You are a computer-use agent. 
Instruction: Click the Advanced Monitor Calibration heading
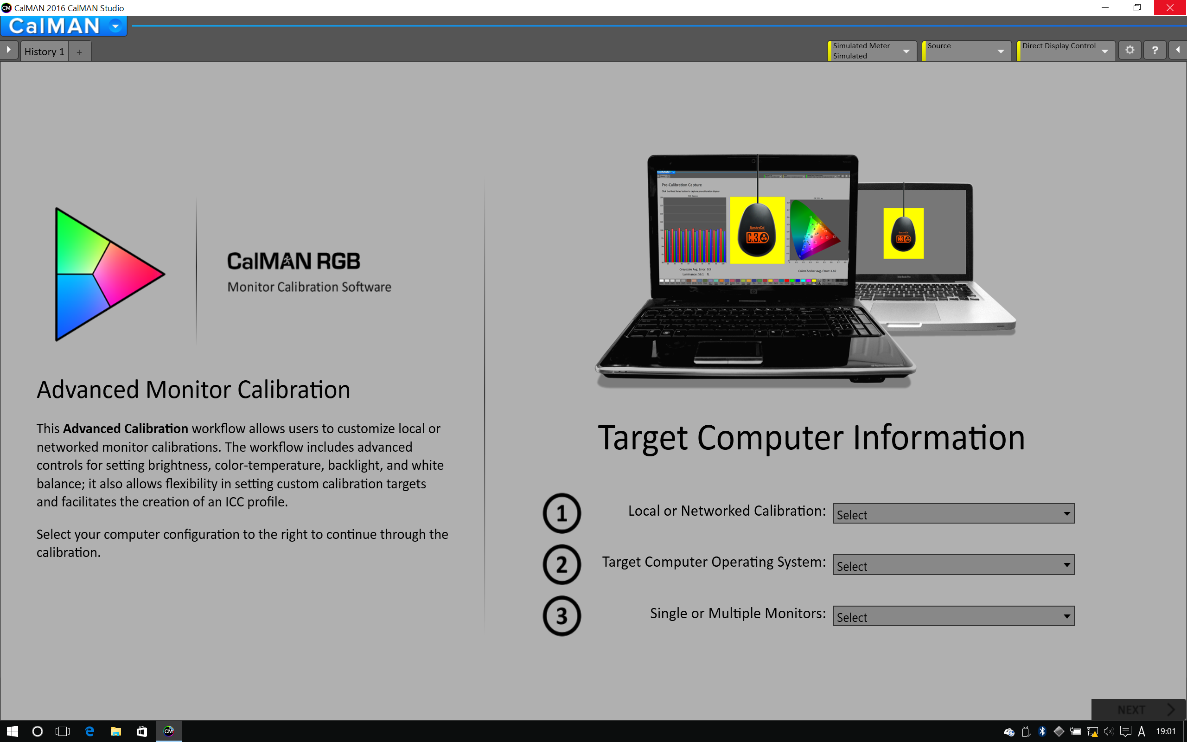pos(193,390)
